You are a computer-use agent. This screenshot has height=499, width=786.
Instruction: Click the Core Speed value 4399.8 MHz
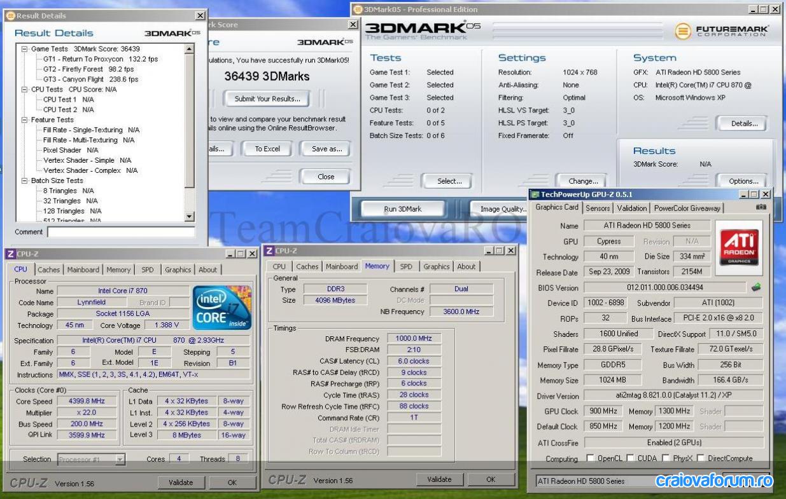pyautogui.click(x=87, y=401)
